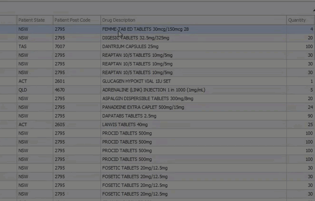
Task: Select the ASPALGIN DISPERSIBLE TABLETS row
Action: pos(157,99)
